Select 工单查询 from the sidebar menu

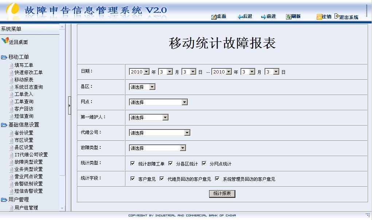pos(24,101)
